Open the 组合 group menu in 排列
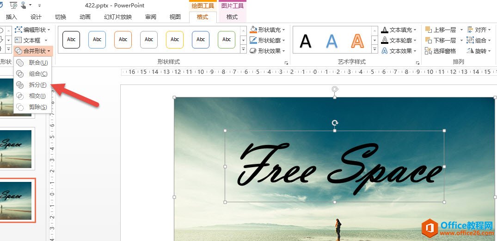The image size is (497, 241). point(479,40)
